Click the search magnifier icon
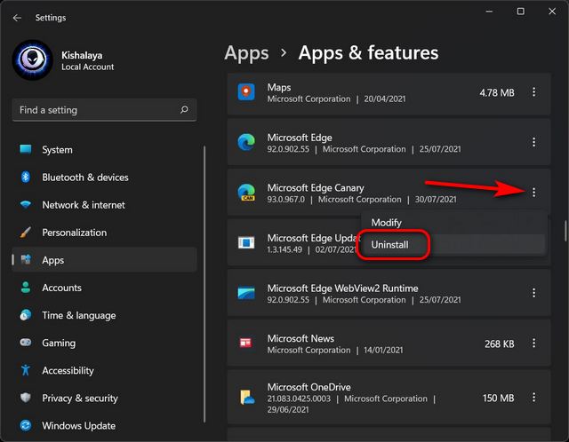 [184, 110]
